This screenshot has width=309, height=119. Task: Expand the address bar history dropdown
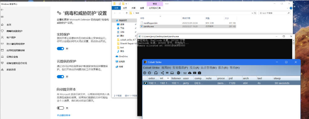pyautogui.click(x=252, y=13)
